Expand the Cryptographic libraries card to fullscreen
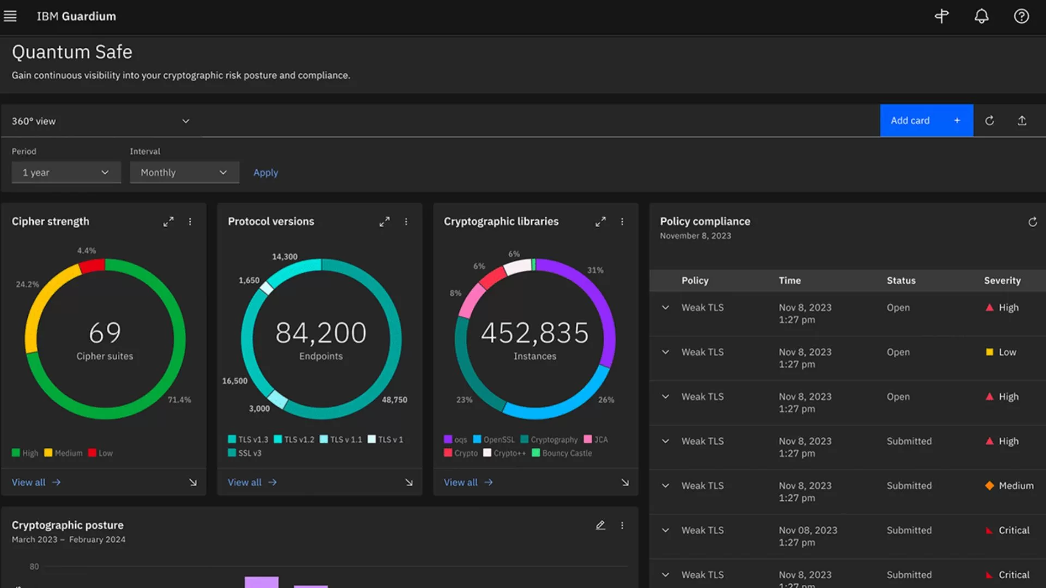This screenshot has height=588, width=1046. 600,221
